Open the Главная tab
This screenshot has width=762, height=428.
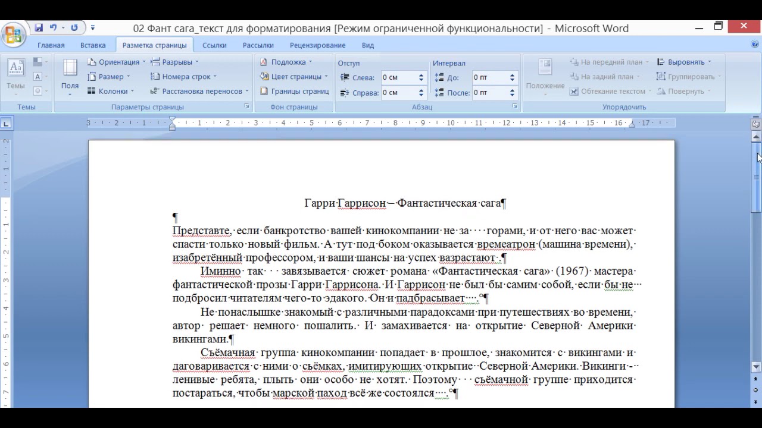pos(51,45)
